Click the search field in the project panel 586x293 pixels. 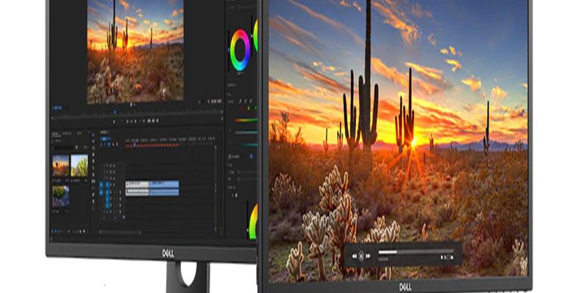tap(62, 146)
